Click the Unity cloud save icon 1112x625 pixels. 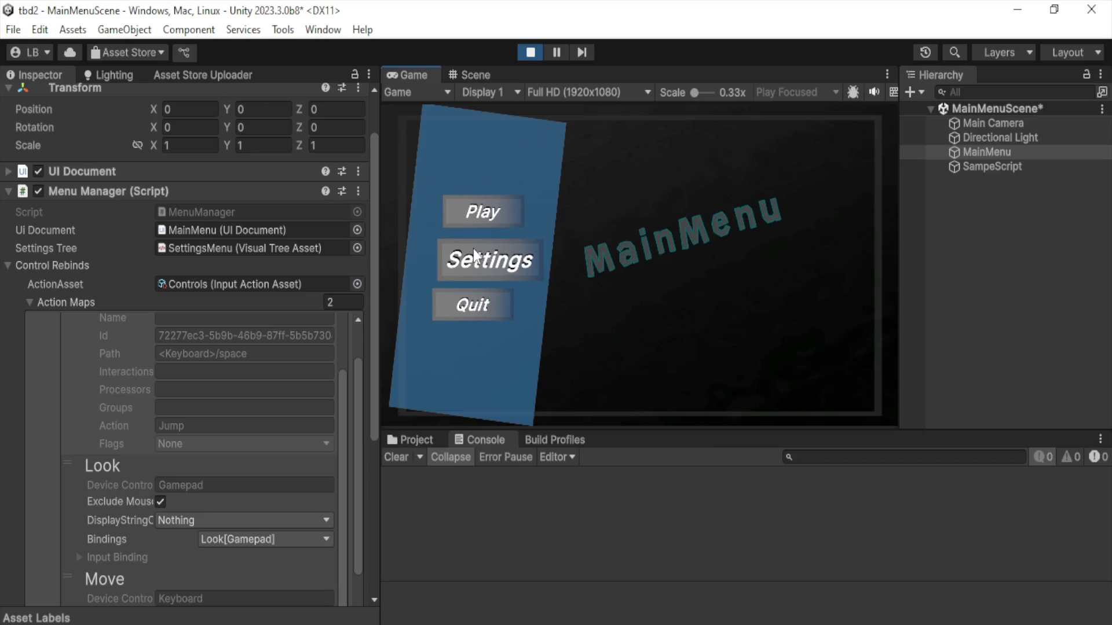(x=69, y=52)
